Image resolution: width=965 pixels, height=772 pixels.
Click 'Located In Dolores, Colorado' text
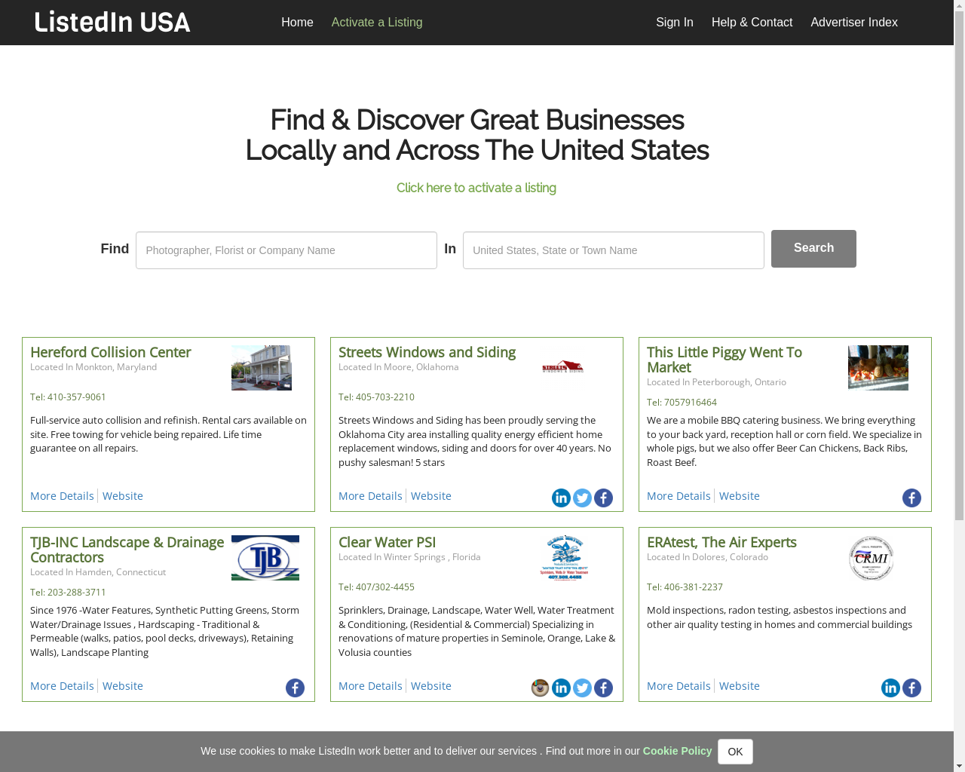707,557
